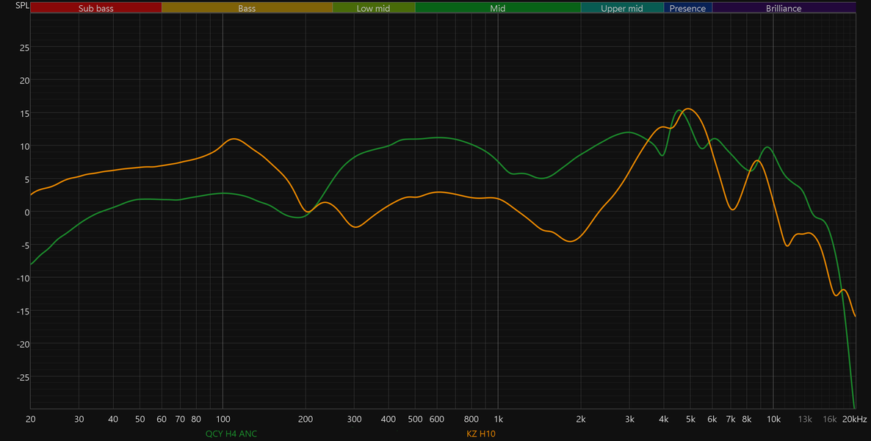Click the 20kHz frequency axis label
This screenshot has height=441, width=871.
pyautogui.click(x=854, y=419)
